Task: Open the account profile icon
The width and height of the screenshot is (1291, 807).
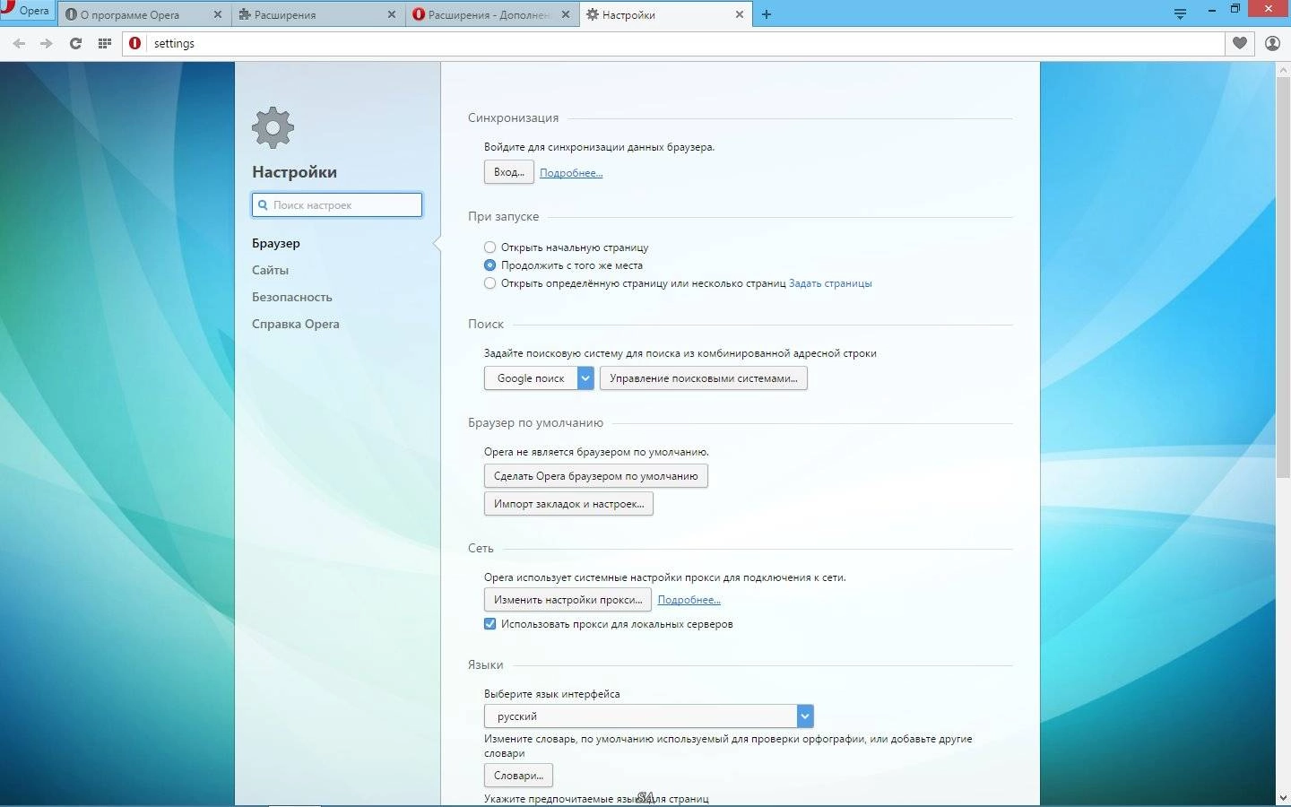Action: pos(1272,43)
